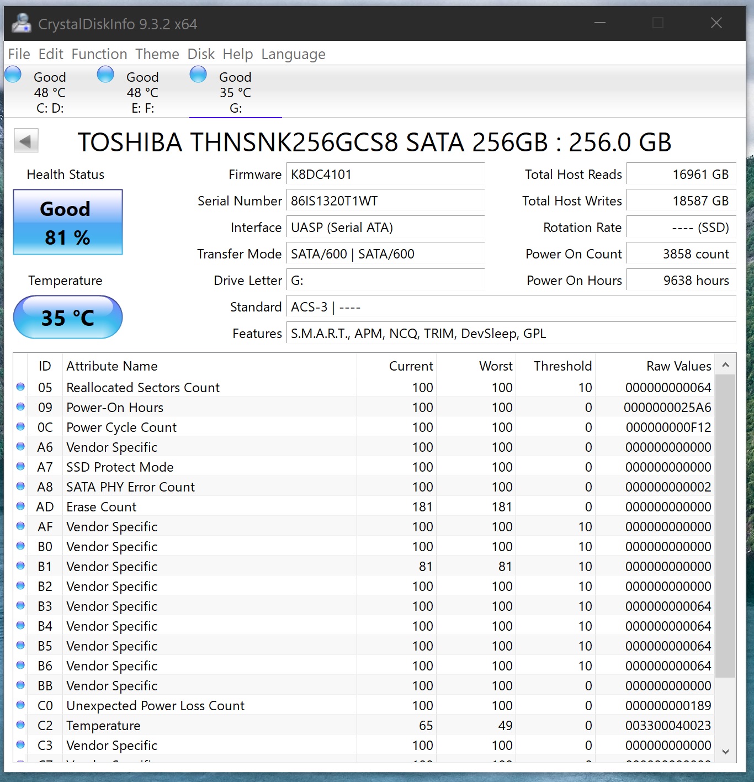This screenshot has height=782, width=754.
Task: Click the blue status orb for E: F:
Action: [x=105, y=75]
